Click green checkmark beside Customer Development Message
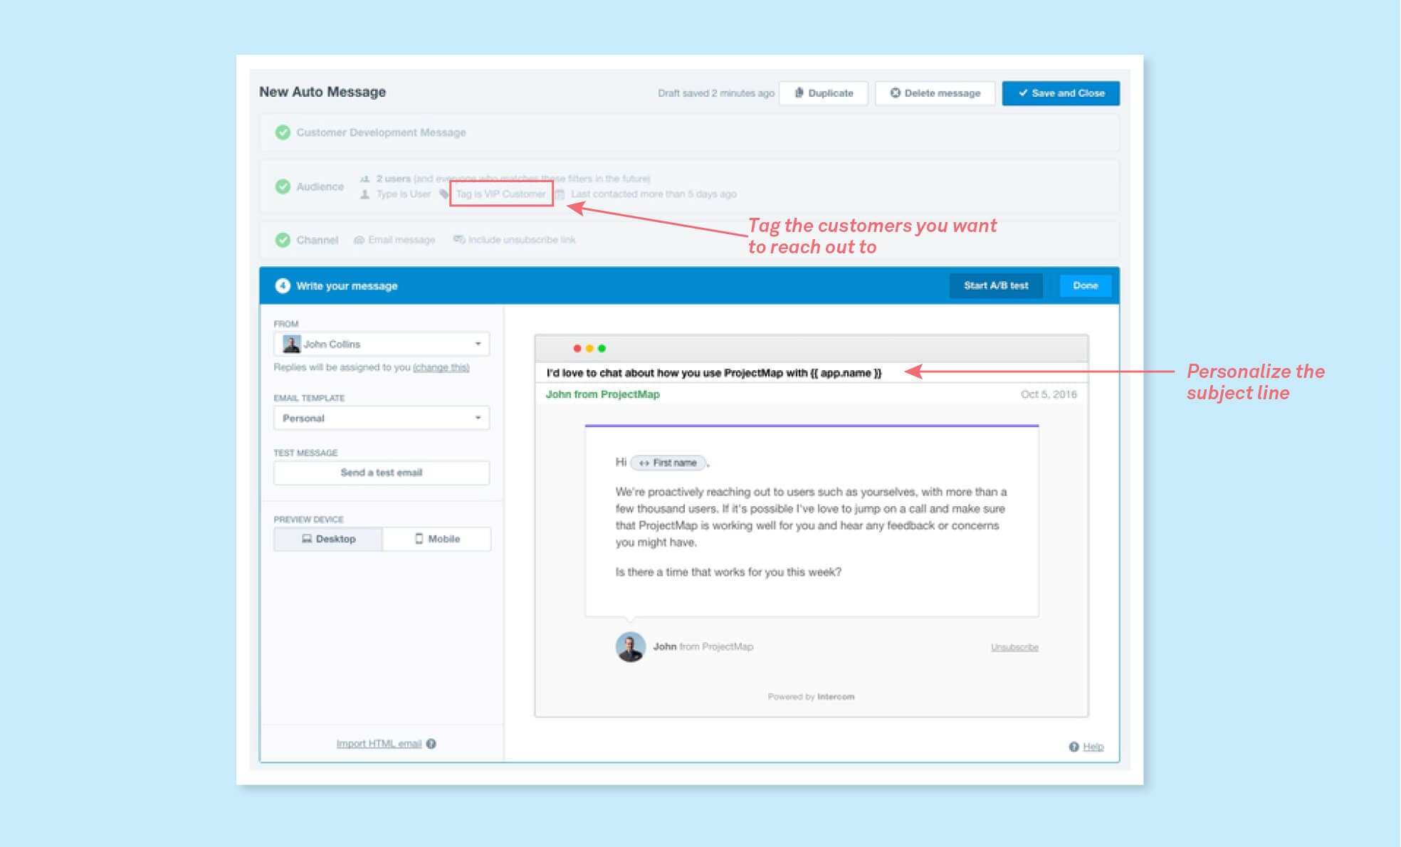1401x847 pixels. (x=283, y=132)
